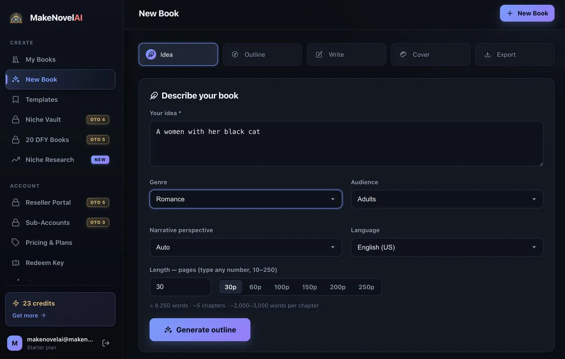Open the Genre dropdown showing Romance
The height and width of the screenshot is (359, 565).
click(246, 199)
